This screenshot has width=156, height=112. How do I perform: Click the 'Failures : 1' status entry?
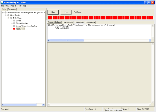pyautogui.click(x=125, y=109)
